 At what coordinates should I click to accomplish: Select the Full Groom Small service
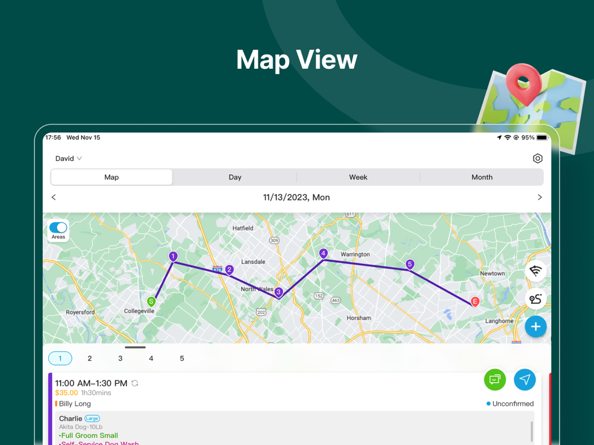[x=89, y=436]
